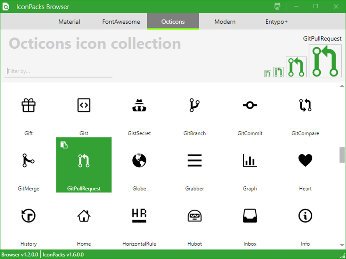
Task: Select the HorizontalRule icon
Action: [139, 216]
